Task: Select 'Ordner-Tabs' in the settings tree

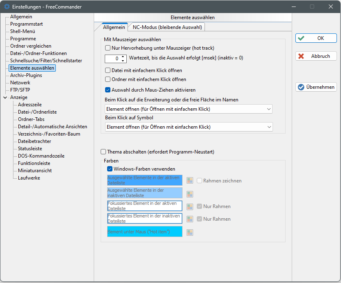Action: 31,119
